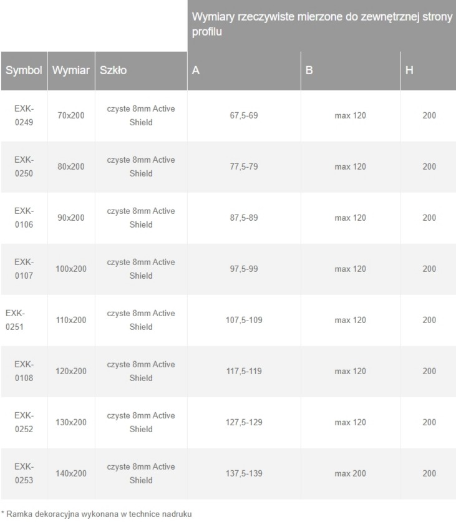456x522 pixels.
Task: Click the column B header
Action: point(309,71)
